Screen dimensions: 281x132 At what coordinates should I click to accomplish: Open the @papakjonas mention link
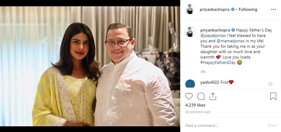(213, 35)
